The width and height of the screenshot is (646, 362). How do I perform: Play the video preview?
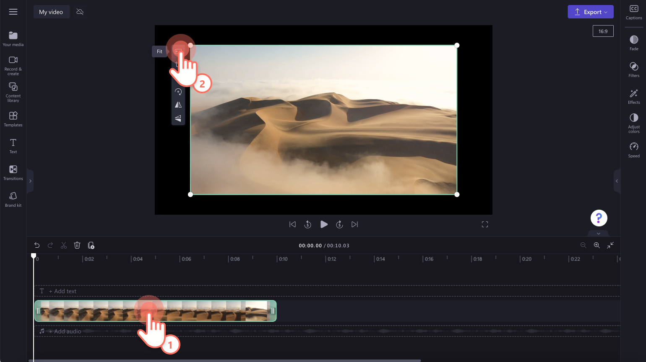coord(324,224)
